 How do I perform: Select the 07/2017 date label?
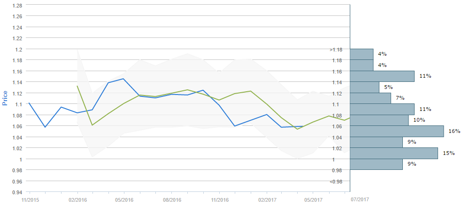point(360,199)
